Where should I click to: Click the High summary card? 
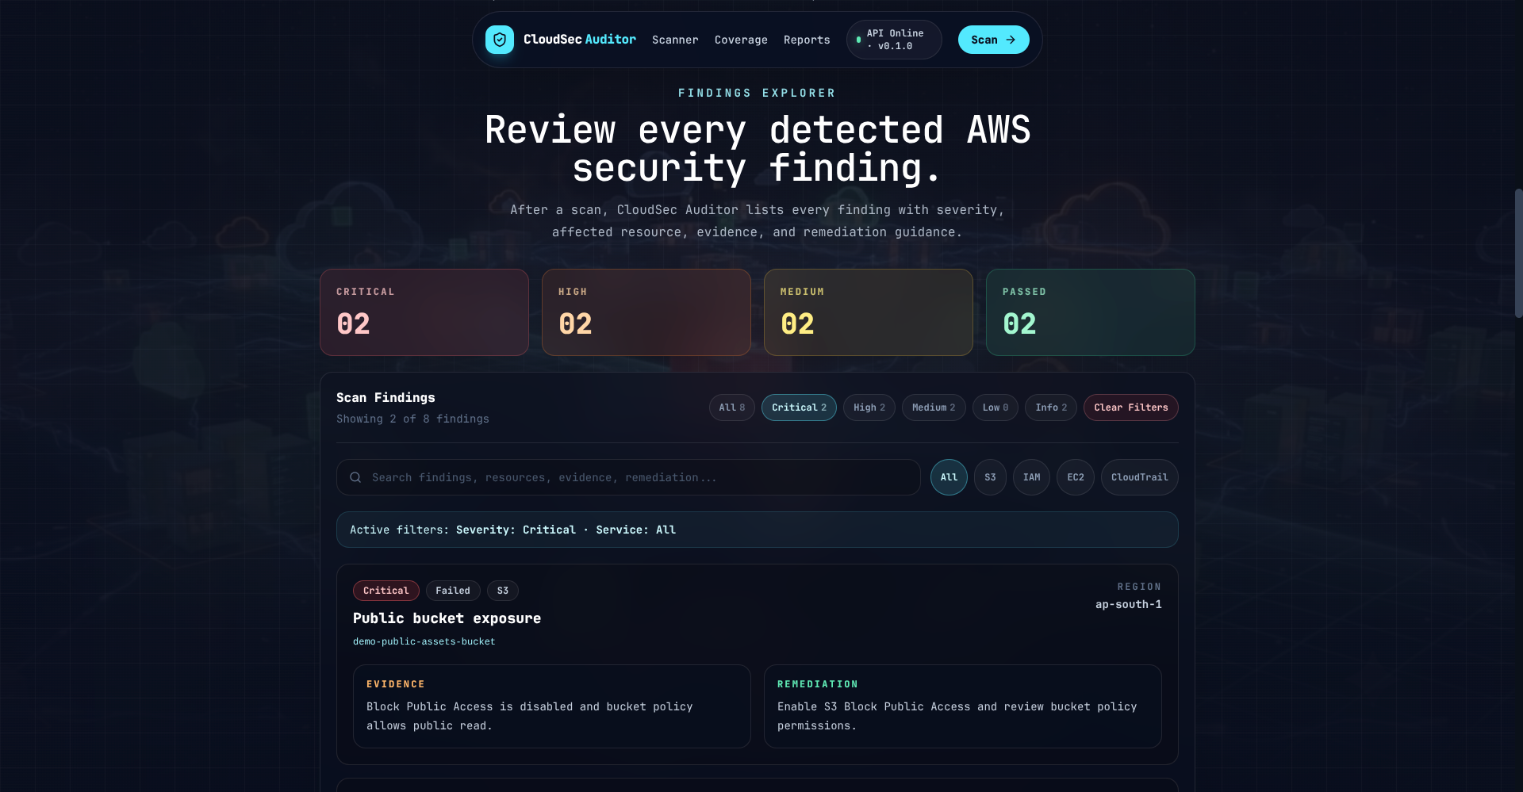point(646,312)
